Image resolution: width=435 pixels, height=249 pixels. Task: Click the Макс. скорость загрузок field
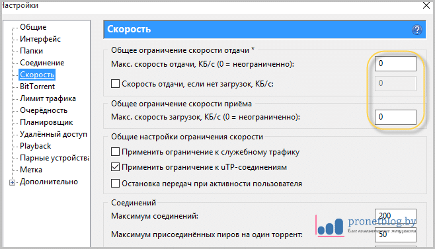[x=395, y=117]
